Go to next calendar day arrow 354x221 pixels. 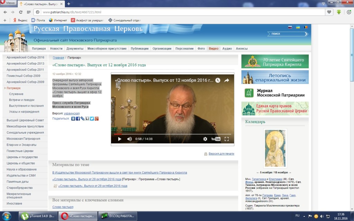[290, 173]
